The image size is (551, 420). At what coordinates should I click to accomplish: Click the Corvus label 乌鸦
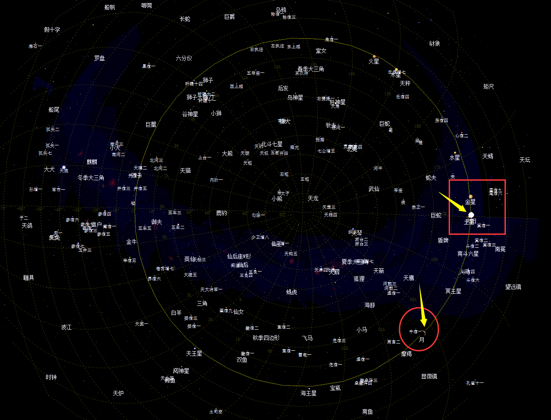click(281, 9)
